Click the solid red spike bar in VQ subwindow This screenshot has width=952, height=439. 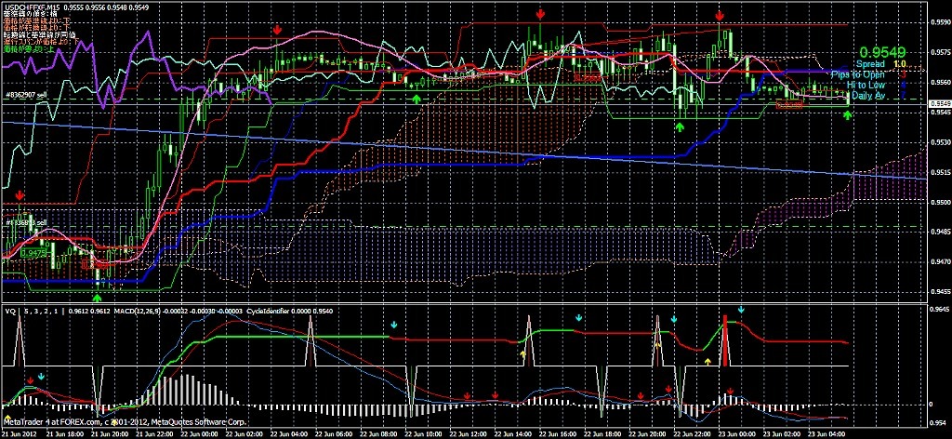[725, 340]
